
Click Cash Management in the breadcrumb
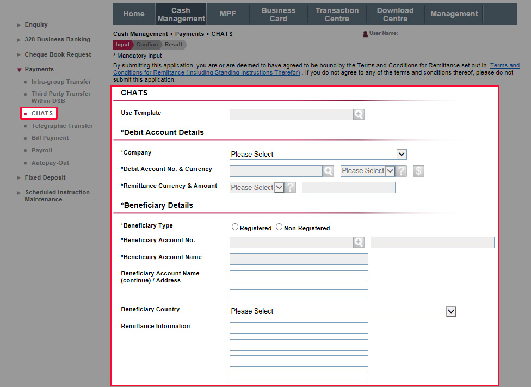(x=140, y=34)
